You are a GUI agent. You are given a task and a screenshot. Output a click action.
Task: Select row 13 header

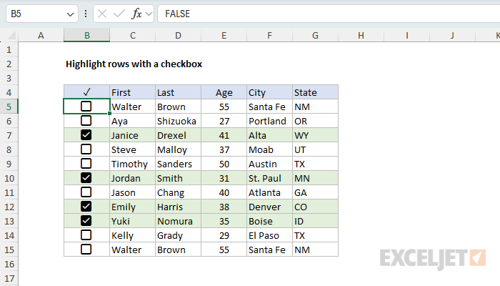coord(9,221)
